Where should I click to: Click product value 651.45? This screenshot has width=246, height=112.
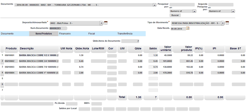pyautogui.click(x=187, y=61)
